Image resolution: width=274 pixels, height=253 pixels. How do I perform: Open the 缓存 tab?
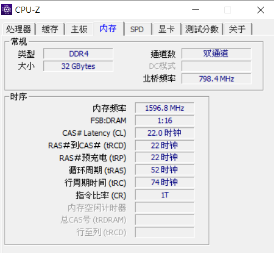(x=50, y=29)
